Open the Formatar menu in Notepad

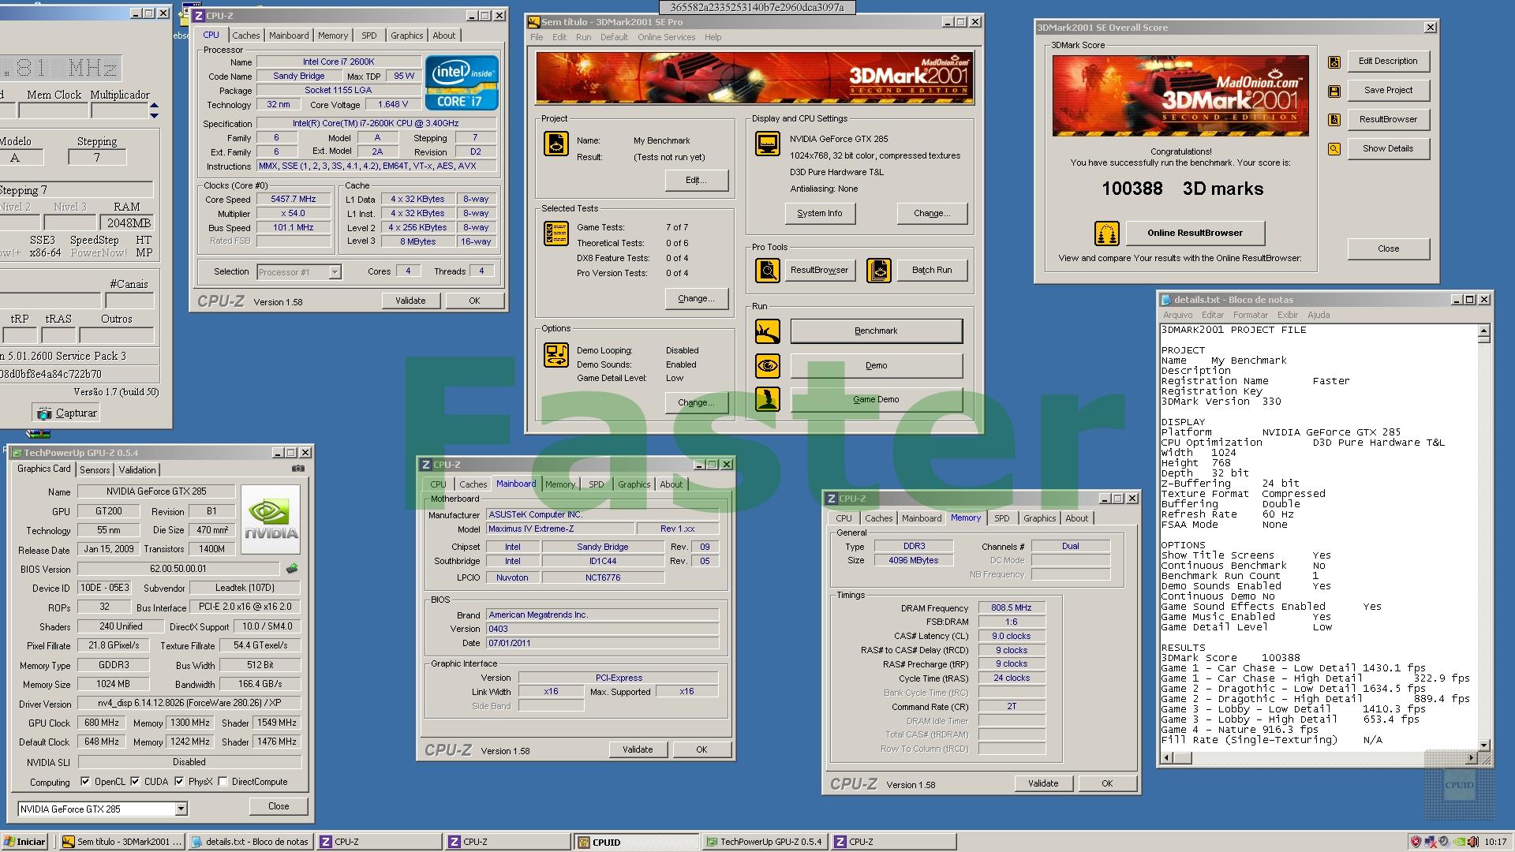[1250, 315]
